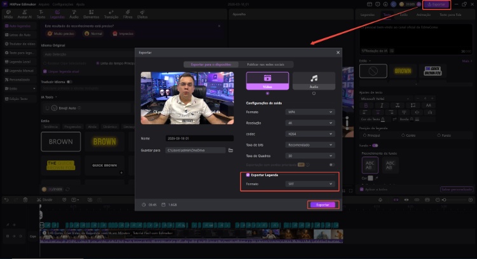Toggle the Exportar Legenda checkbox
Image resolution: width=477 pixels, height=259 pixels.
click(247, 174)
